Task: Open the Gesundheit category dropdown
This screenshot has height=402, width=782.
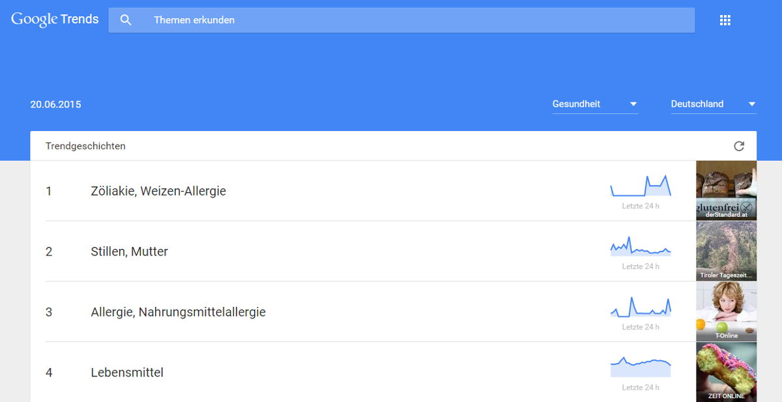Action: tap(576, 104)
